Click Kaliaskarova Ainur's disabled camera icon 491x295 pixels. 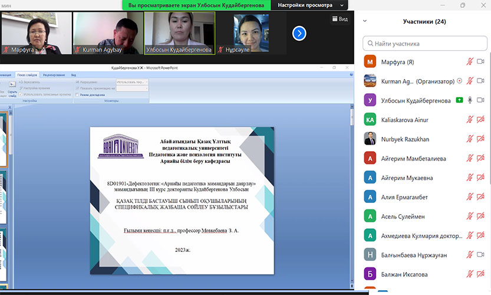480,120
